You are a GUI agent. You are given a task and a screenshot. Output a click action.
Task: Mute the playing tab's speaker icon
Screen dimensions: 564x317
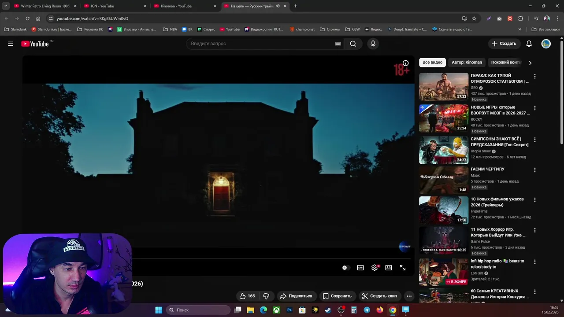[278, 6]
